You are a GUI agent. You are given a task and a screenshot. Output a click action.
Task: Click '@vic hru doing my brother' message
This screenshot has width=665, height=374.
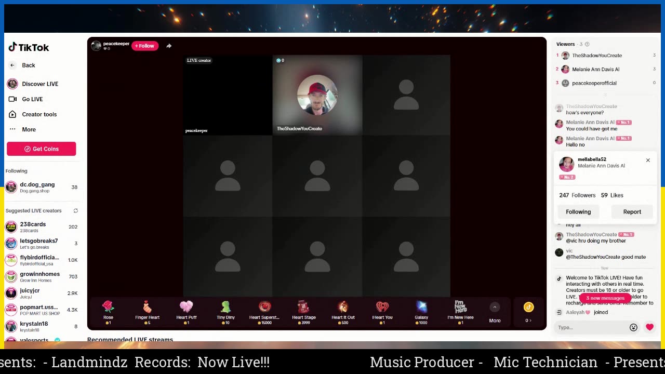(596, 241)
